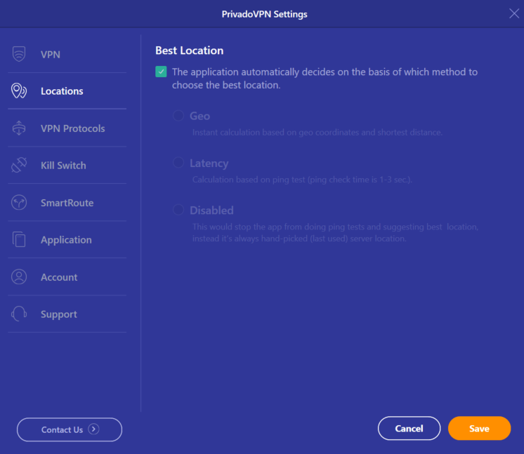Viewport: 524px width, 454px height.
Task: Click the SmartRoute icon
Action: point(19,203)
